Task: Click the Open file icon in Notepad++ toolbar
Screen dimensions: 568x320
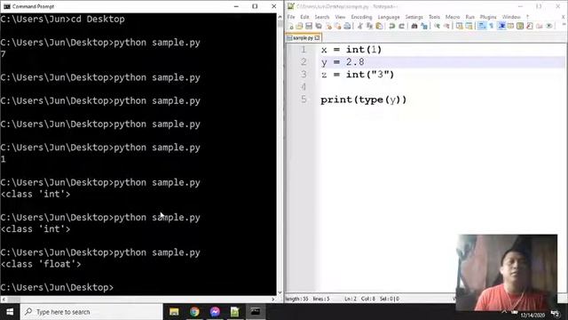Action: click(299, 26)
